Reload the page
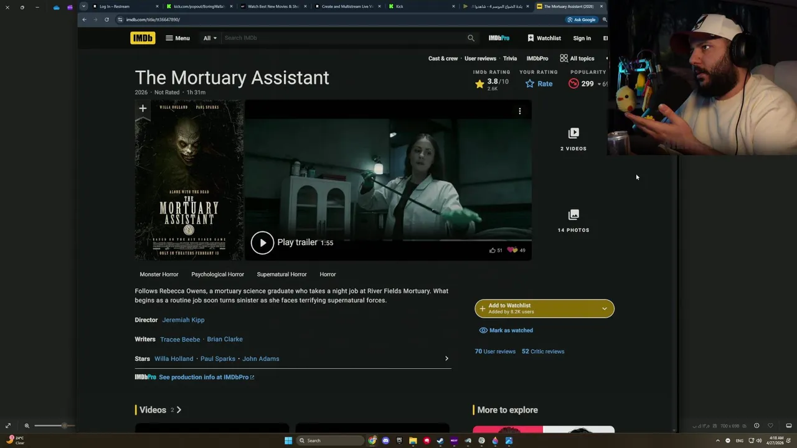 [x=106, y=19]
